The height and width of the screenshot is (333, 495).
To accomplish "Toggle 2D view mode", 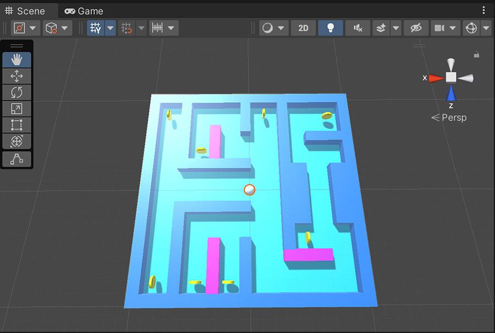I will (x=303, y=28).
